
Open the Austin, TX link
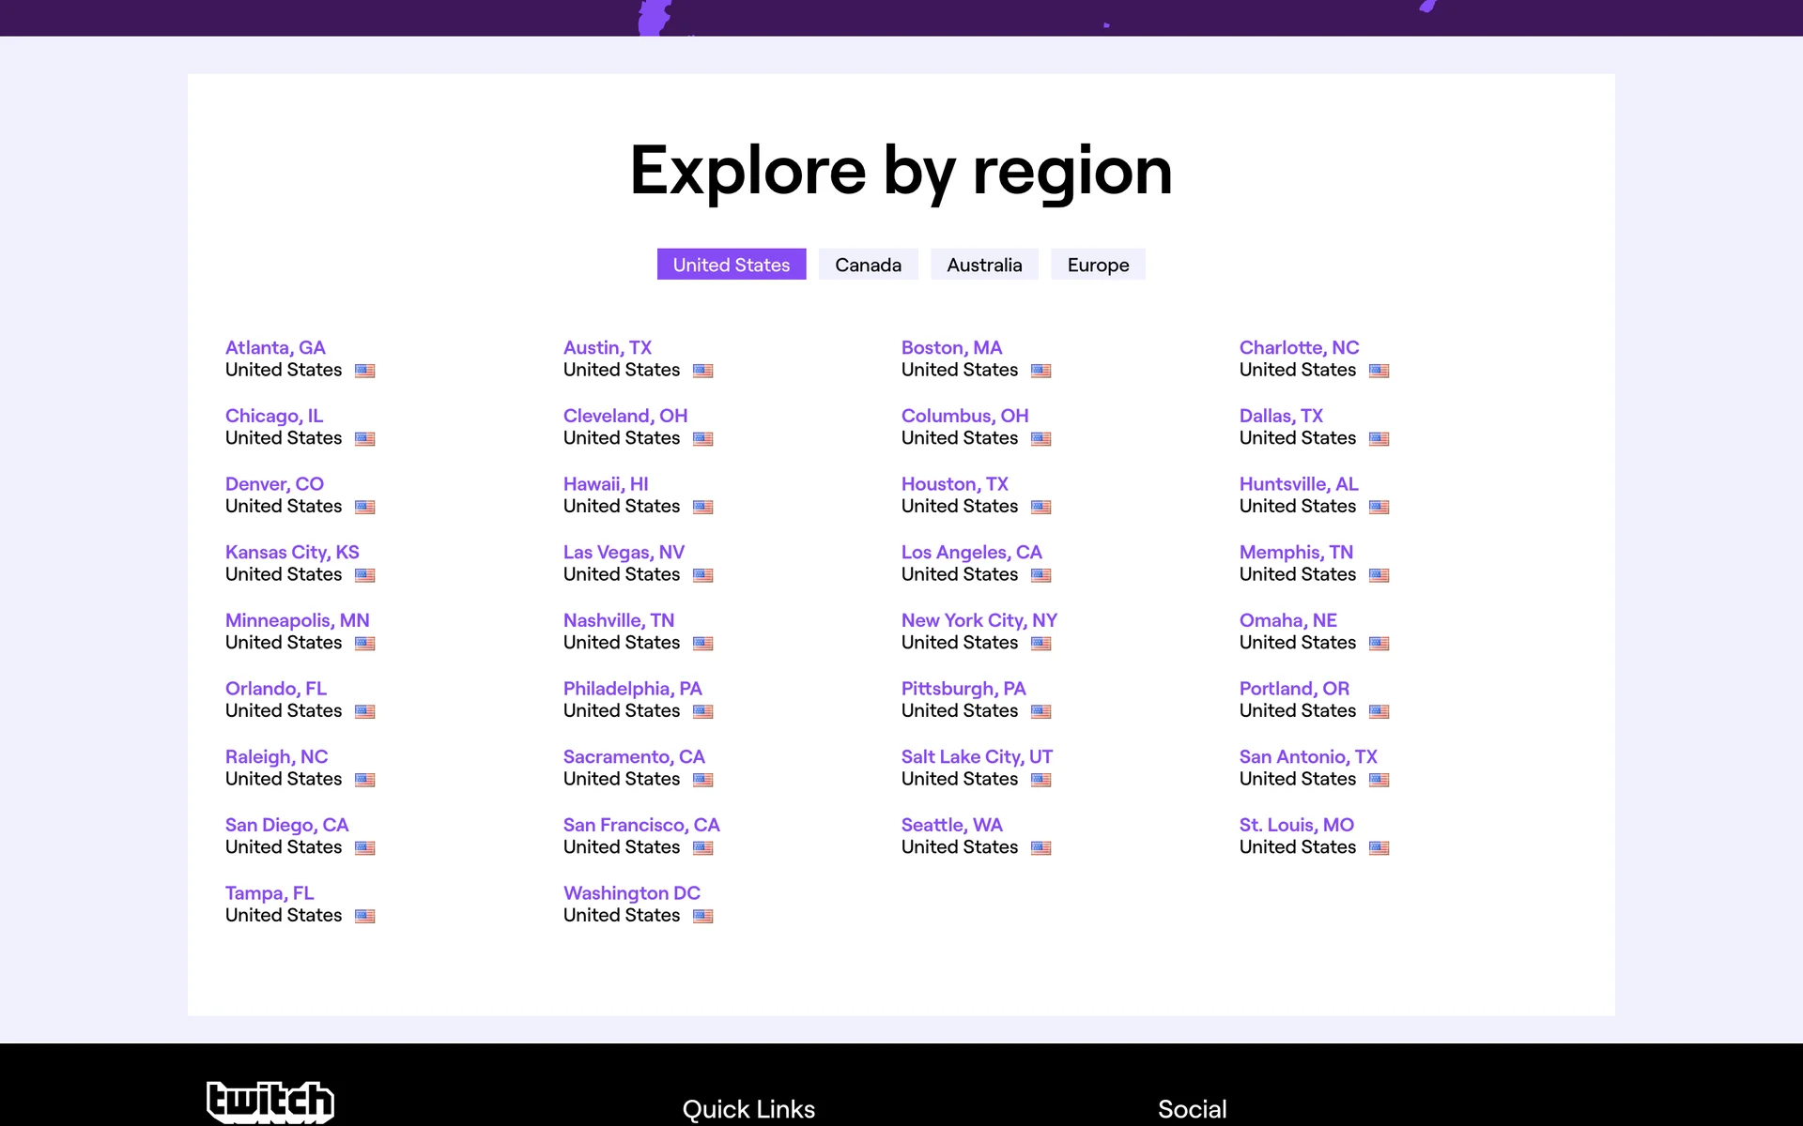tap(607, 348)
